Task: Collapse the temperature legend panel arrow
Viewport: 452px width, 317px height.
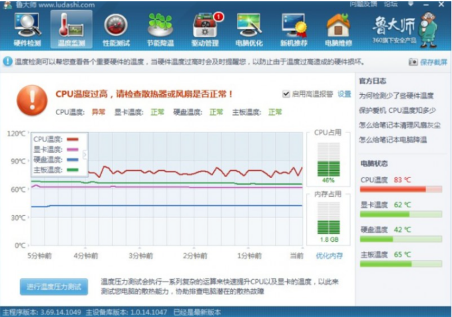Action: tap(85, 155)
